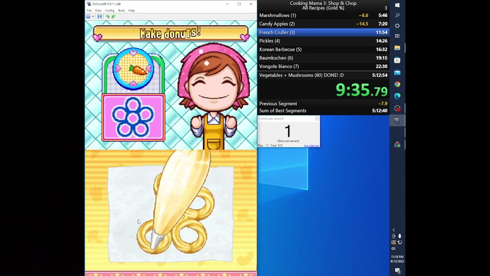490x276 pixels.
Task: Open the Help menu in DeSmuME
Action: (132, 10)
